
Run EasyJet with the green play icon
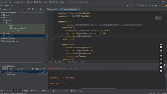[149, 6]
